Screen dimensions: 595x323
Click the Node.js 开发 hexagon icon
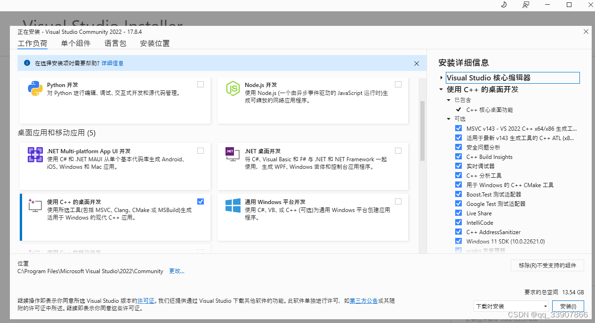tap(233, 88)
